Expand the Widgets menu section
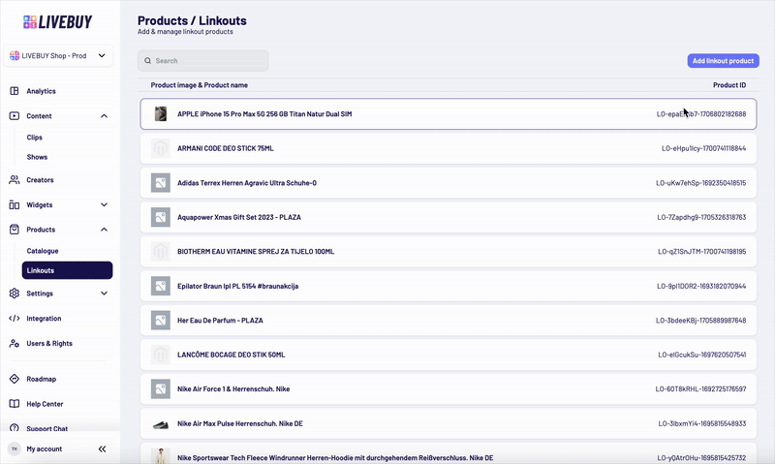 (x=104, y=205)
